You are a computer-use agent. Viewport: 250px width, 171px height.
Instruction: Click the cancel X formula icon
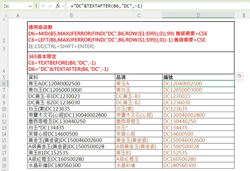pyautogui.click(x=43, y=6)
